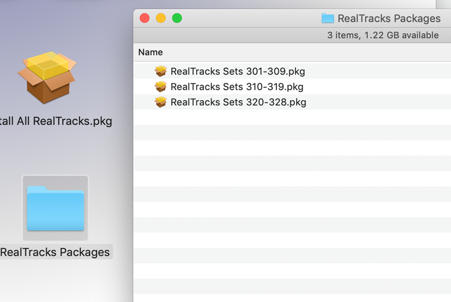The height and width of the screenshot is (302, 451).
Task: Click the Install All RealTracks.pkg file label
Action: (x=56, y=121)
